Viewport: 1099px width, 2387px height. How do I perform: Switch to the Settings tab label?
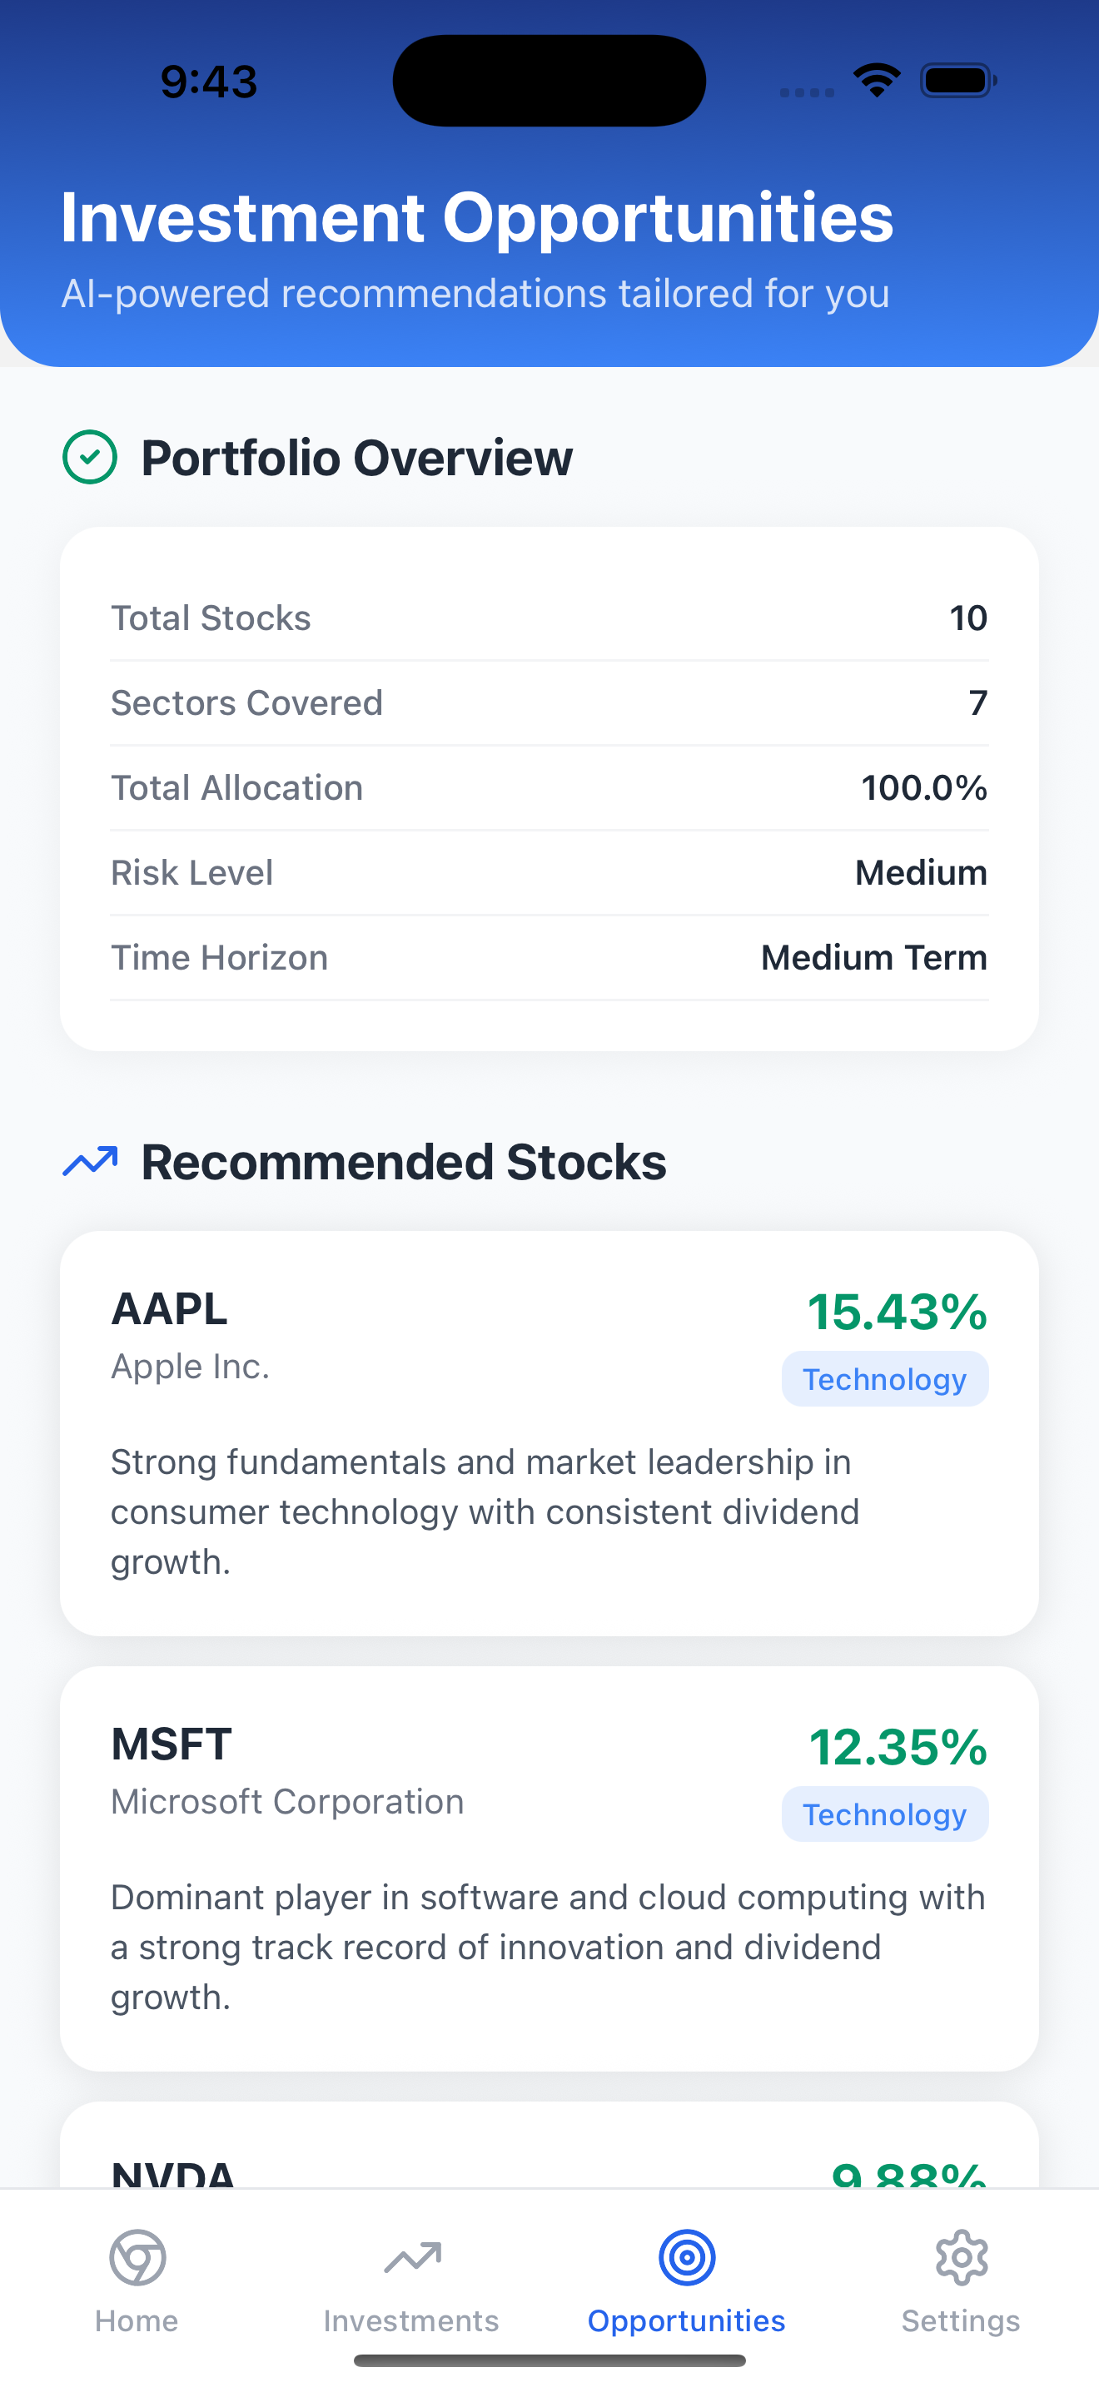[961, 2320]
